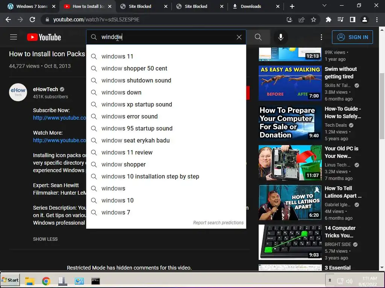Choose "window seat erykah badu" suggestion
385x288 pixels.
coord(166,140)
